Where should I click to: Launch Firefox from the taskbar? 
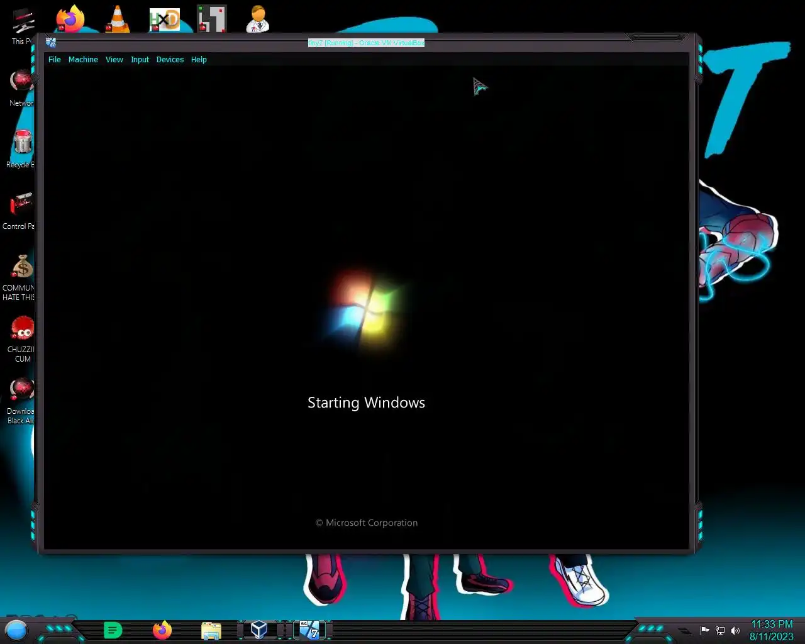(162, 630)
